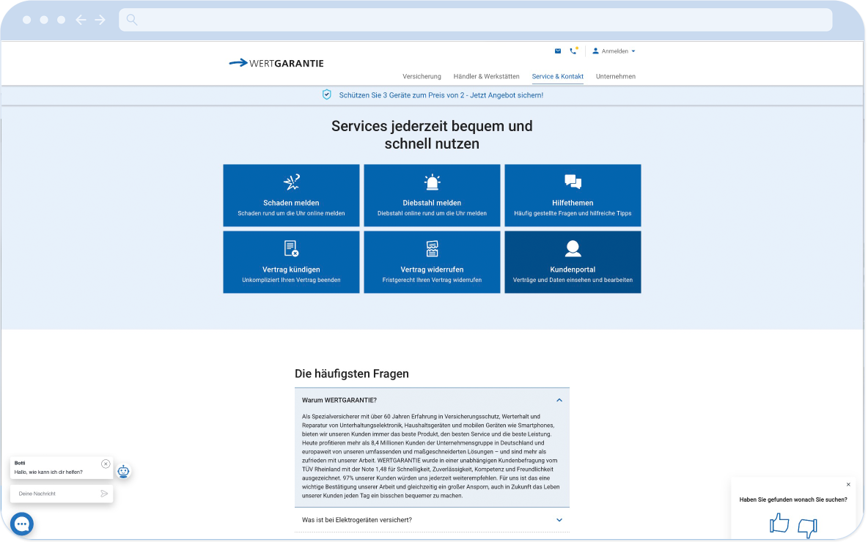Click the Services jederzeit bequem heading

(432, 134)
